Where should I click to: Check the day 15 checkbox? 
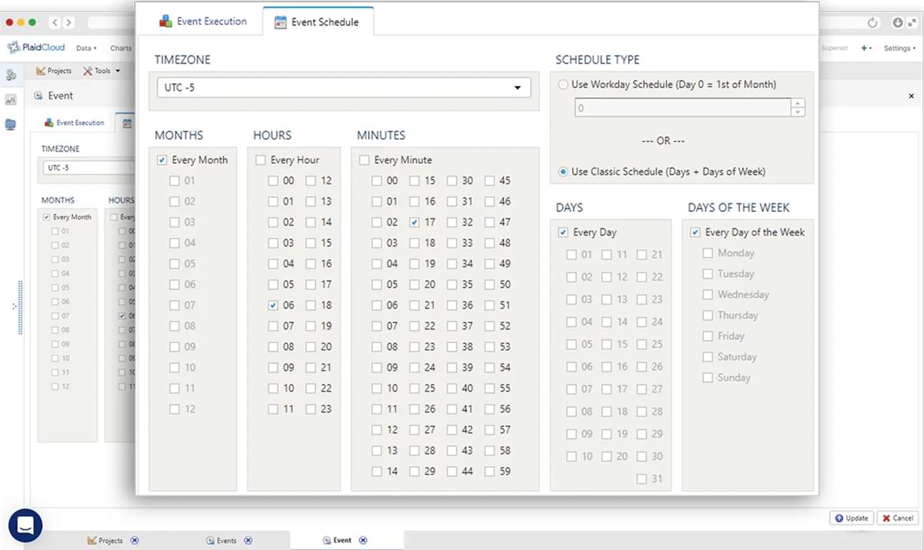tap(607, 344)
